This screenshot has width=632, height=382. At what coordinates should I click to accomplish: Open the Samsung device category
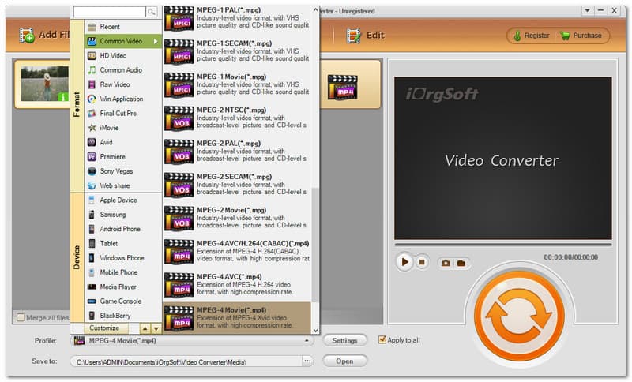[x=123, y=215]
